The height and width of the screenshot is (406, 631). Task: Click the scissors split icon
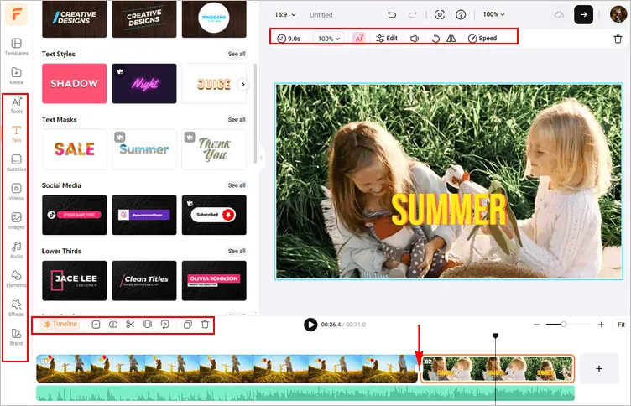click(130, 324)
